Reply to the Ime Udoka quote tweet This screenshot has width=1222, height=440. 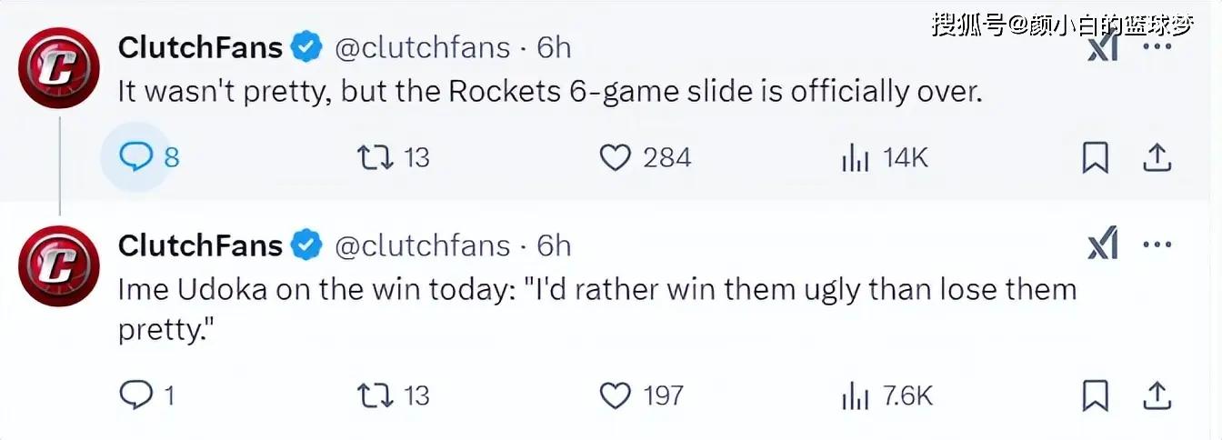point(146,395)
